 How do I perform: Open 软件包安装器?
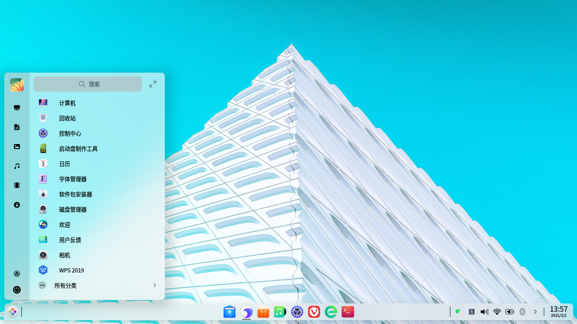(97, 194)
